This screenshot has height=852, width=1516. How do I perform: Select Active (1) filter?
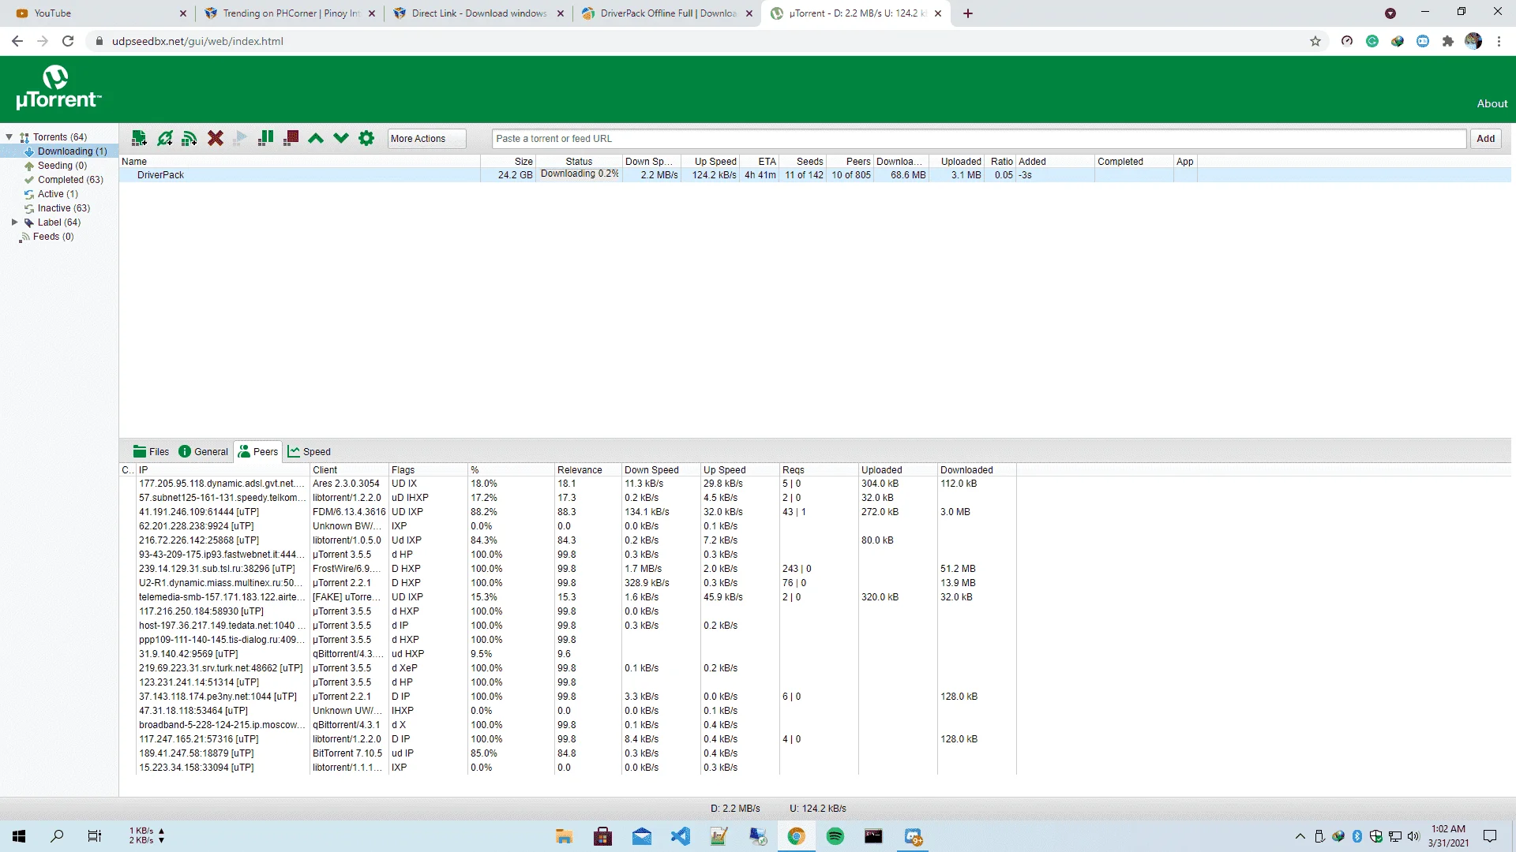[51, 194]
